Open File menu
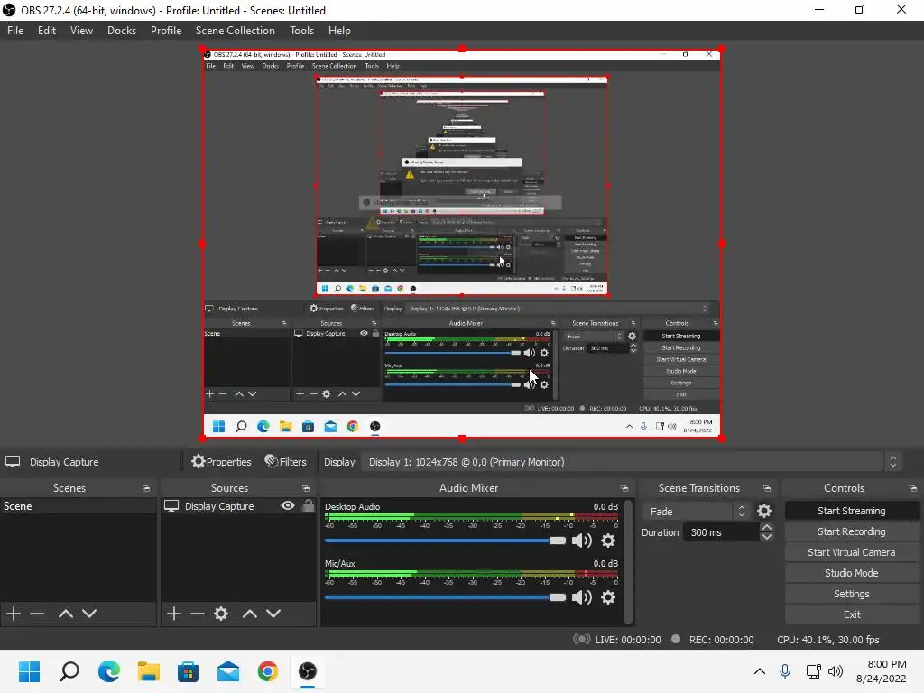Image resolution: width=924 pixels, height=693 pixels. [x=15, y=31]
